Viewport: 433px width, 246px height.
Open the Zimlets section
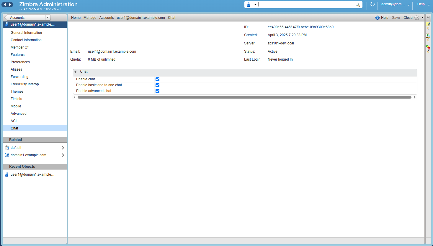click(x=16, y=99)
